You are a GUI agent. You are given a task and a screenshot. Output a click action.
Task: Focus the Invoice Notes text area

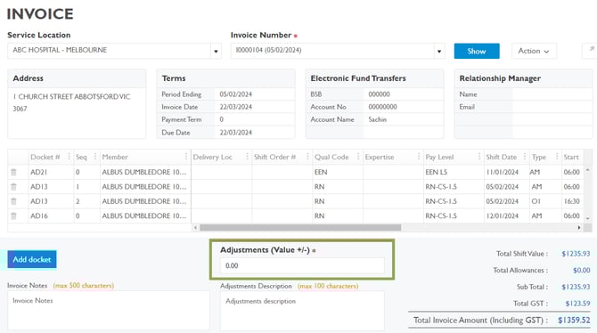point(109,311)
